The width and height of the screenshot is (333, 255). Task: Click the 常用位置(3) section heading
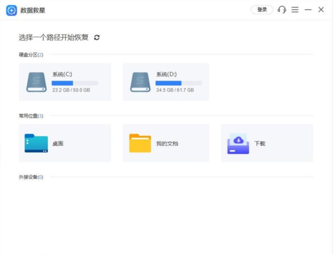pos(31,116)
